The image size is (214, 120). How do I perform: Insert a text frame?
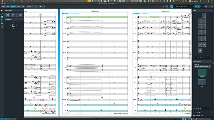(x=14, y=15)
